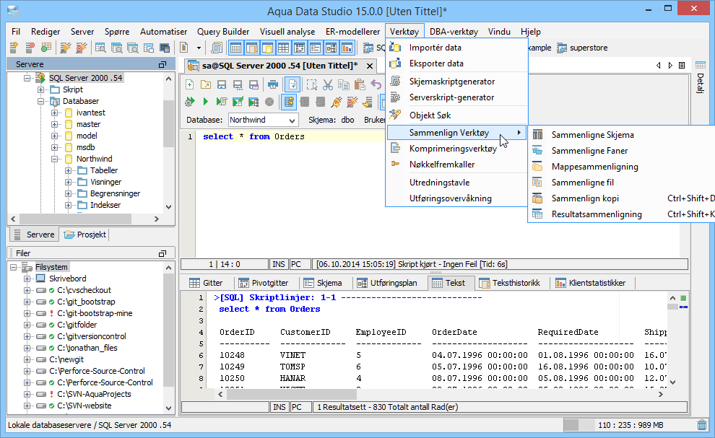The image size is (715, 438).
Task: Expand the Tabeller folder
Action: 68,170
